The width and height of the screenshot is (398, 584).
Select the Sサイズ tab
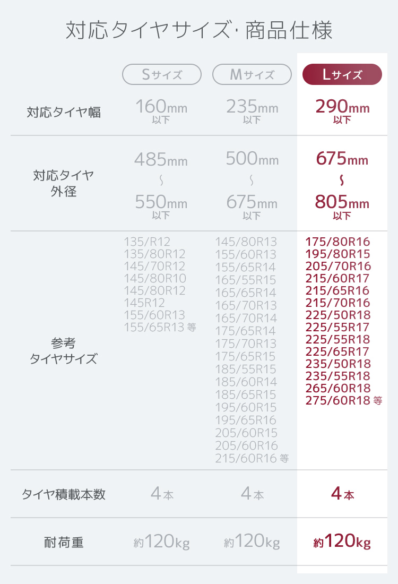pos(161,74)
